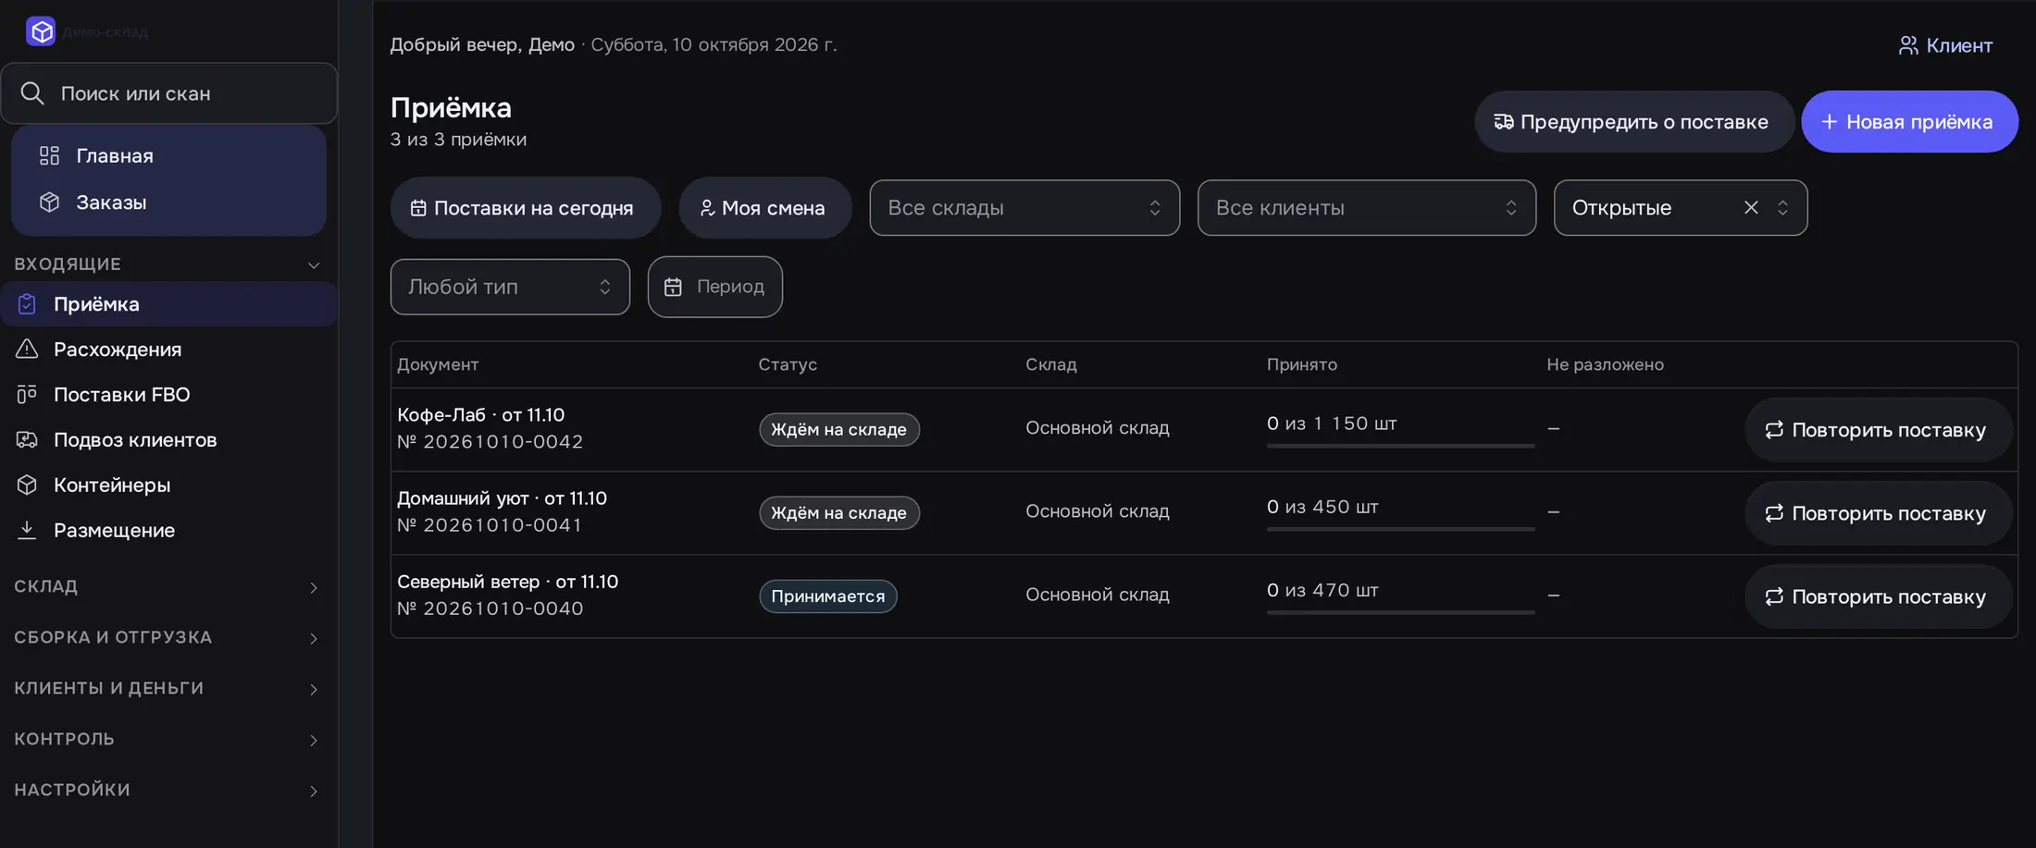2036x848 pixels.
Task: Open the Контейнеры menu item
Action: [x=168, y=485]
